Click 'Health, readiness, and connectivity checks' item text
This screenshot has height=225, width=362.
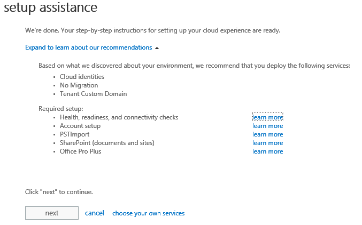click(x=119, y=117)
